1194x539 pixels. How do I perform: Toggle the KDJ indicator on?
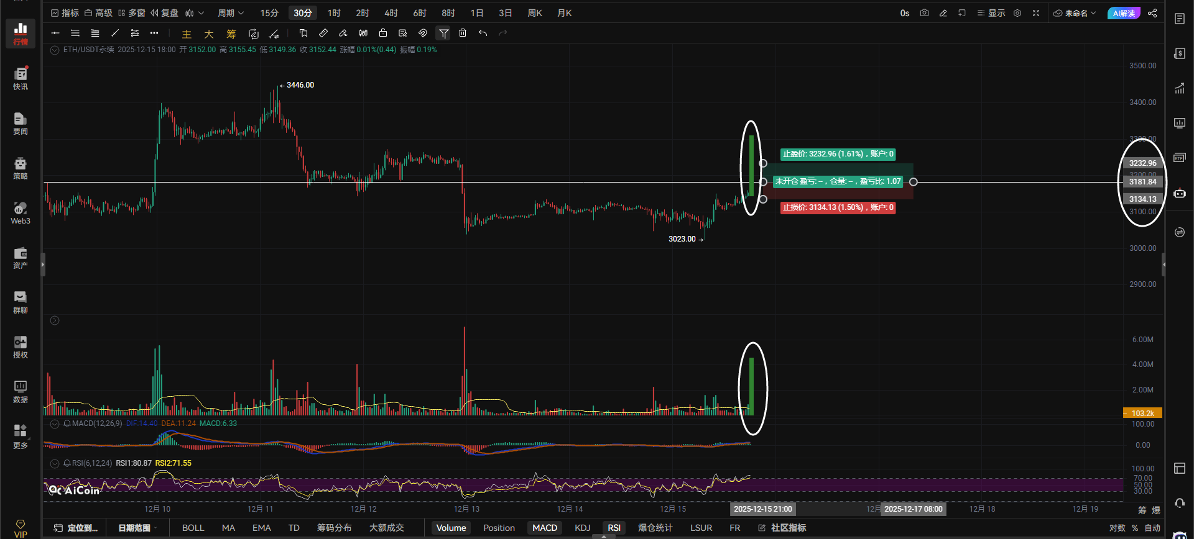coord(583,528)
